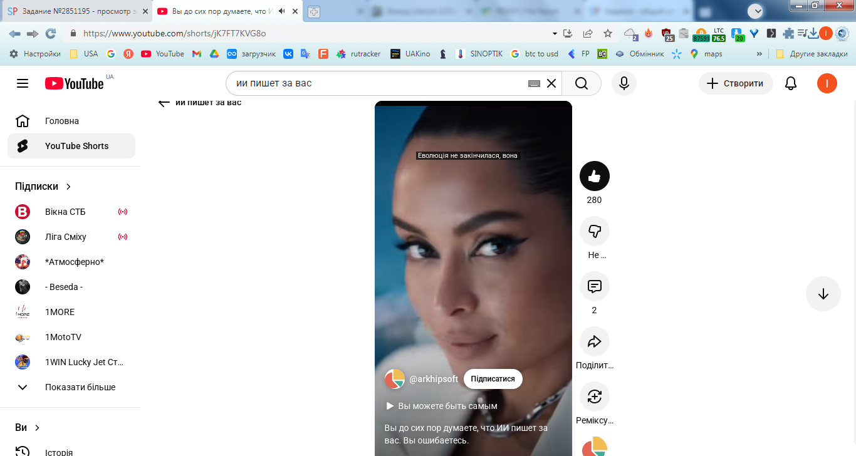This screenshot has height=456, width=856.
Task: Search with the magnifier button
Action: coord(581,83)
